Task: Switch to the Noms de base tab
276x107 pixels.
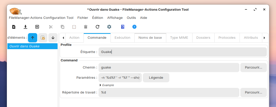Action: (x=150, y=38)
